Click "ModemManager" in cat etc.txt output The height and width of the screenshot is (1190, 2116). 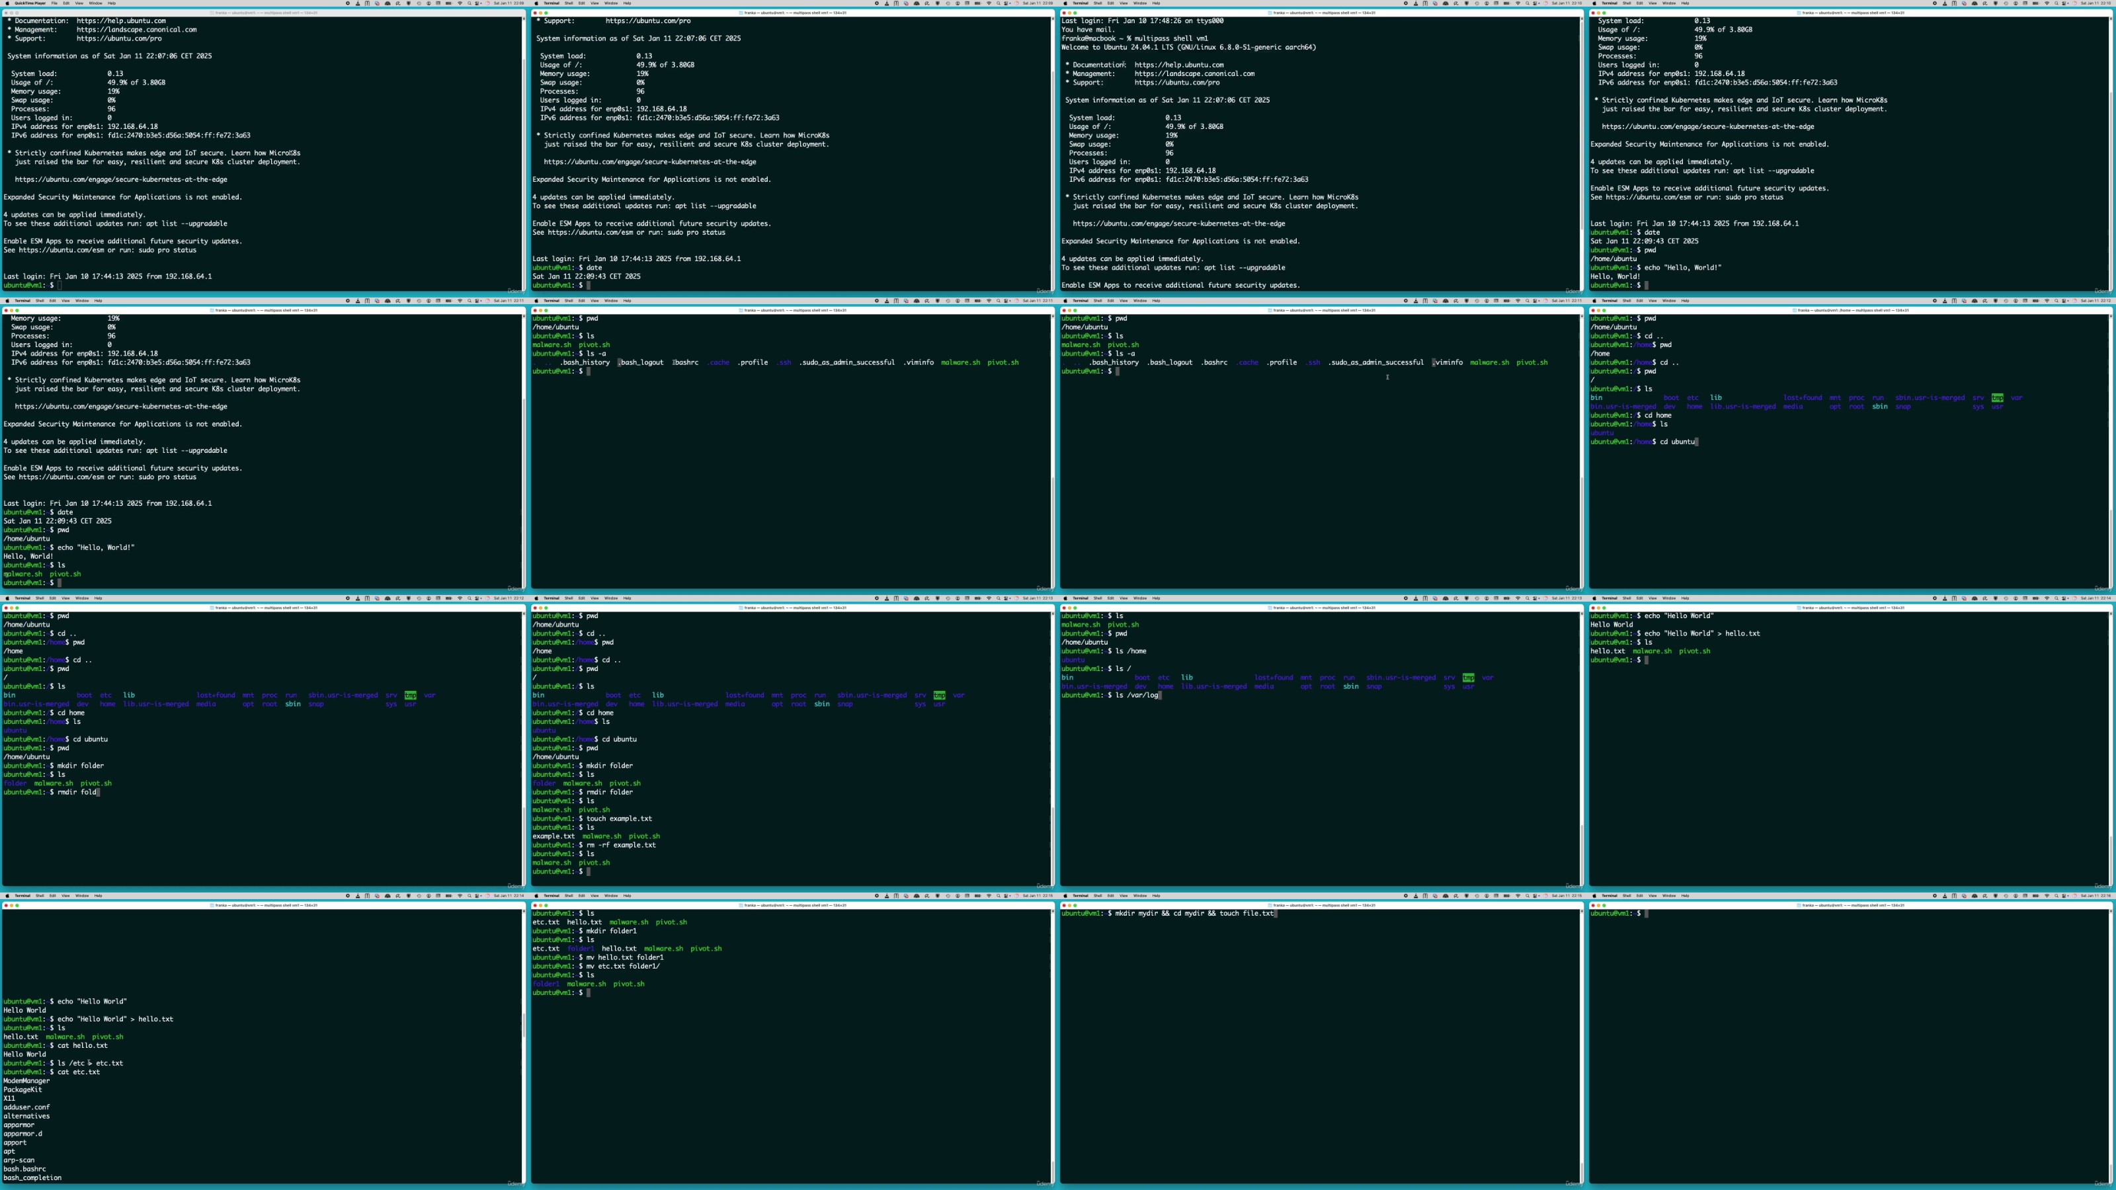point(26,1081)
